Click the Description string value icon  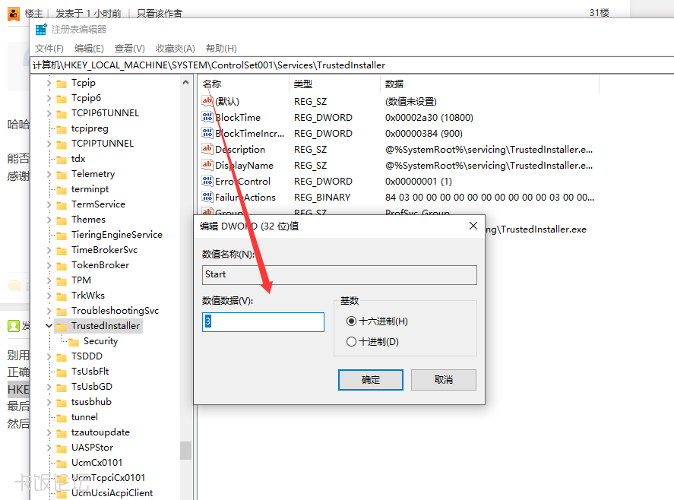pos(207,149)
